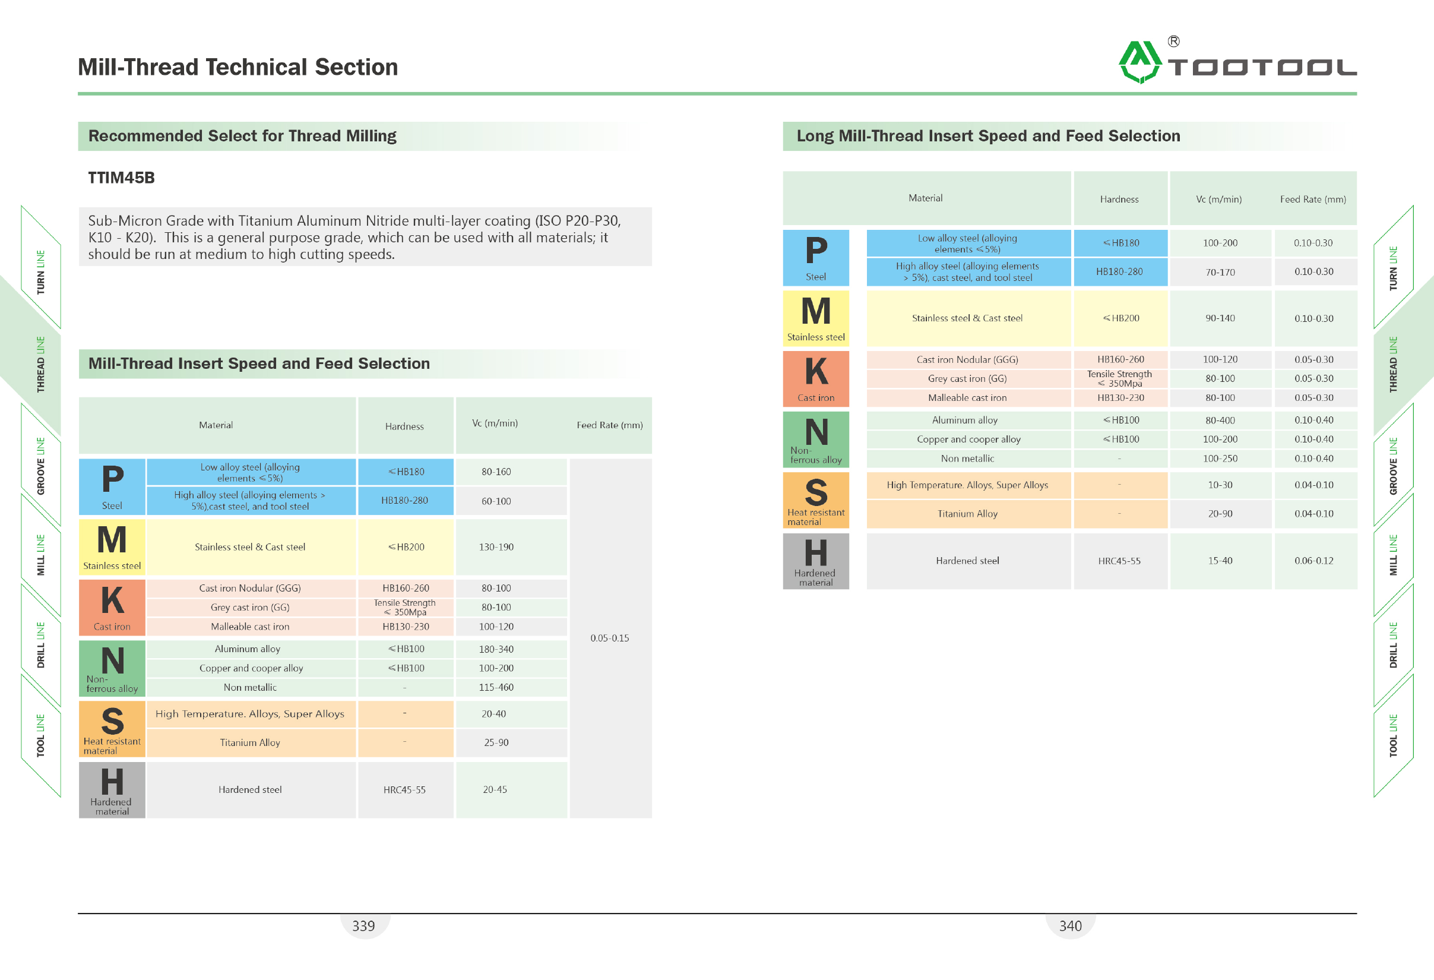
Task: Click 'Malleable cast iron' in the right table
Action: [967, 398]
